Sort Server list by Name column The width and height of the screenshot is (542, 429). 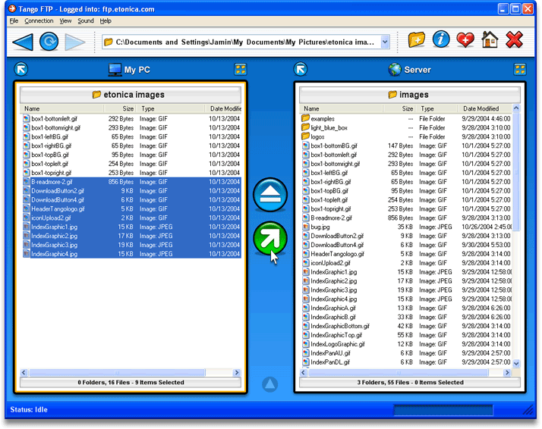341,108
